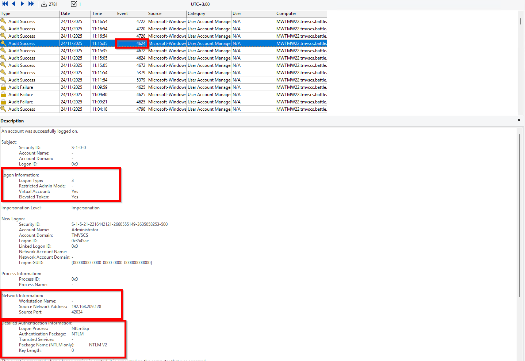Click the lock icon of the 11:09:40 failure

[x=3, y=94]
